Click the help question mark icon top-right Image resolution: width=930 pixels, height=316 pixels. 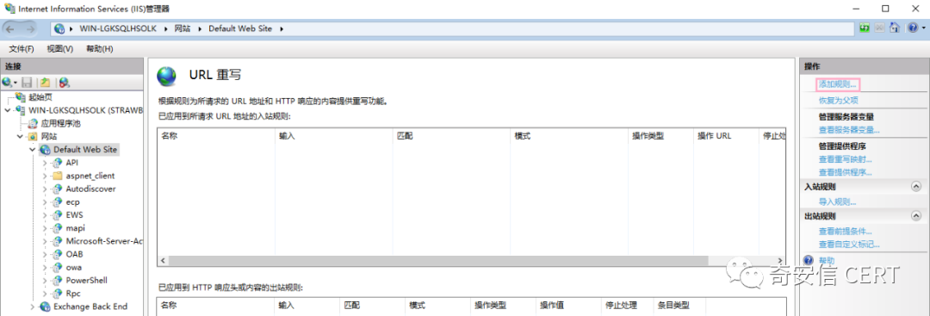pos(912,28)
